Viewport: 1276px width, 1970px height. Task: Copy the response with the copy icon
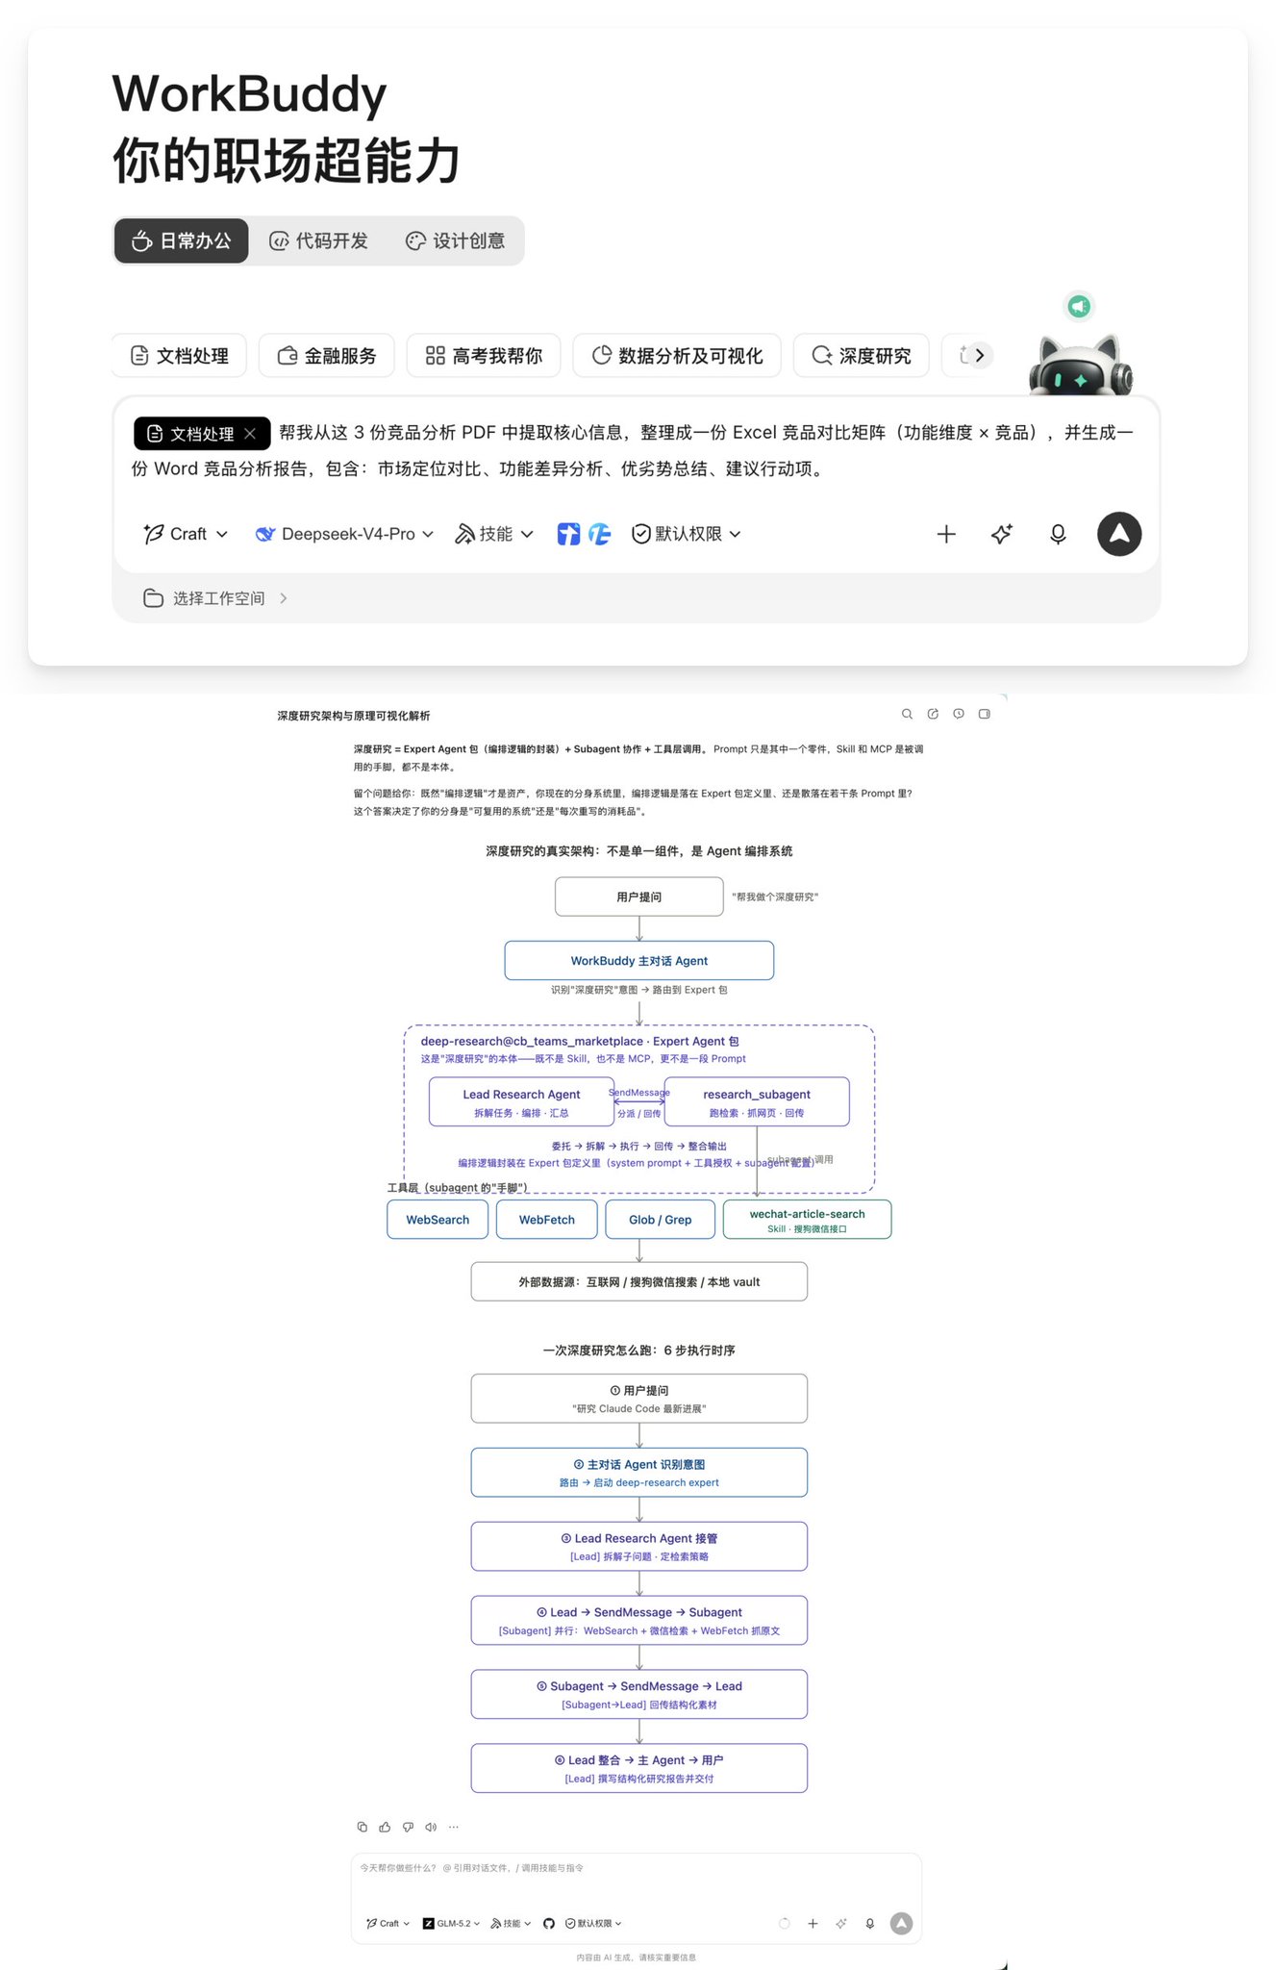(x=362, y=1827)
